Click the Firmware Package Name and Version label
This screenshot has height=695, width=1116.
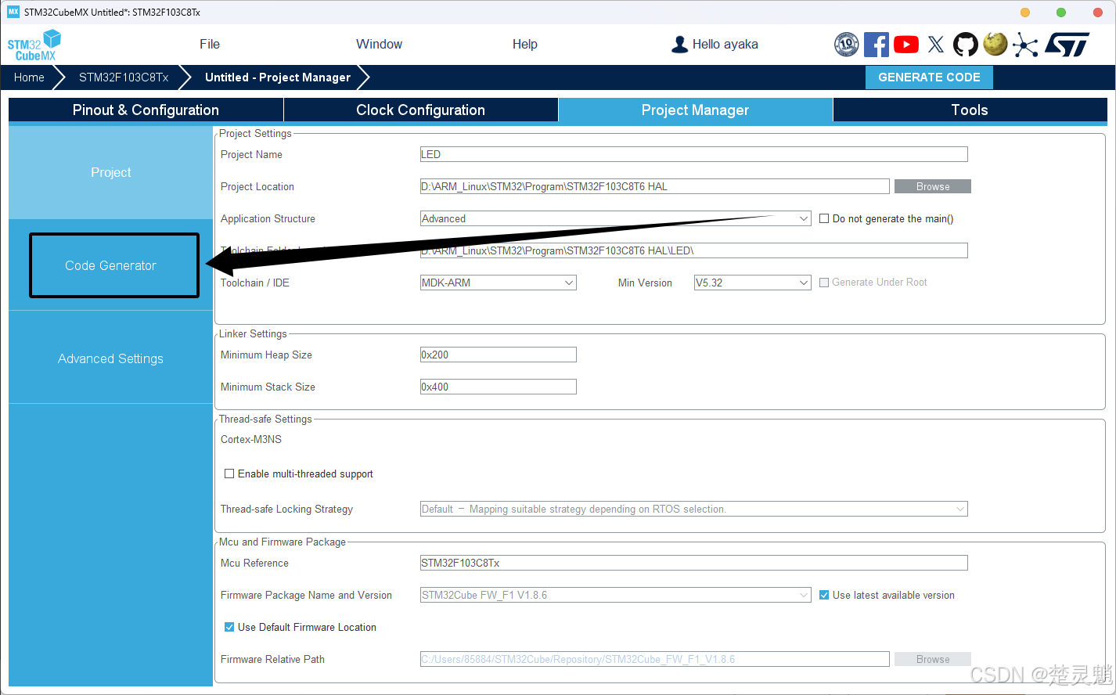[306, 595]
